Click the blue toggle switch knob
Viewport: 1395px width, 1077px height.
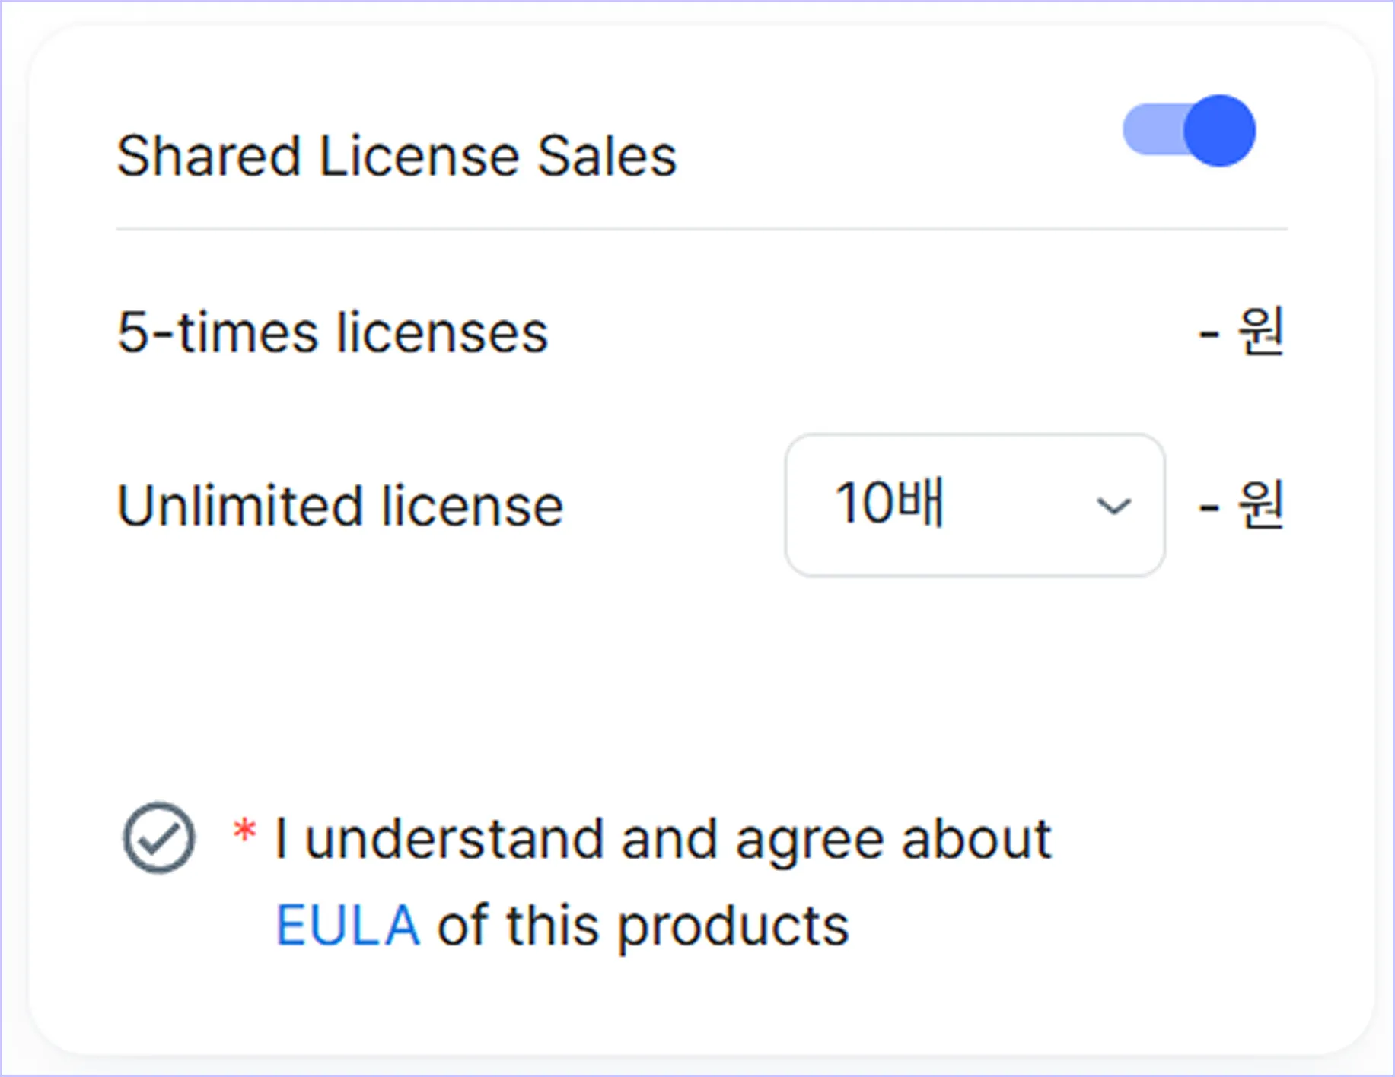[x=1220, y=131]
